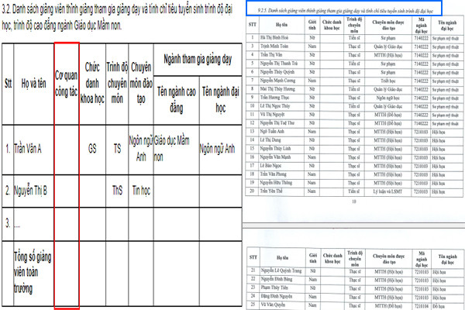The width and height of the screenshot is (465, 310).
Task: Click the name 'Nguyễn Thùy Linh'
Action: pos(275,149)
